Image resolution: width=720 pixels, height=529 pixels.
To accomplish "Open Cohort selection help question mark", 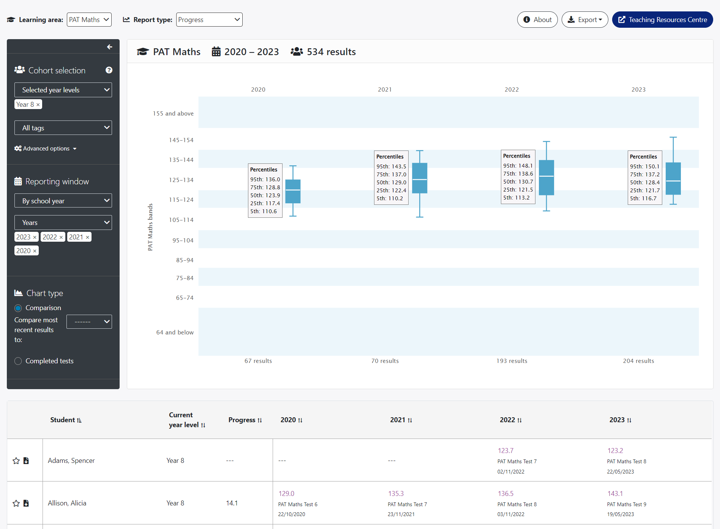I will pos(109,70).
